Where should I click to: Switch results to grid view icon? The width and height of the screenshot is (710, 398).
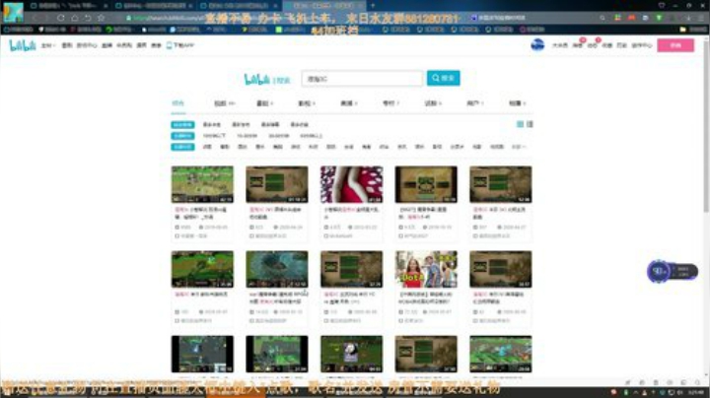(520, 124)
